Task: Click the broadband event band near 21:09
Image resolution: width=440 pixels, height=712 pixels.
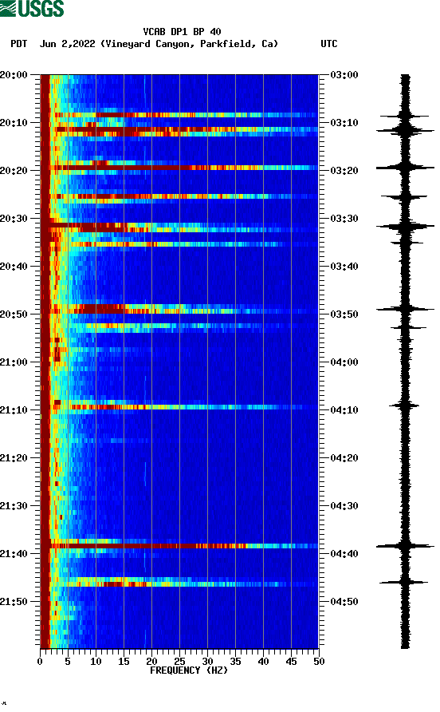Action: [179, 407]
